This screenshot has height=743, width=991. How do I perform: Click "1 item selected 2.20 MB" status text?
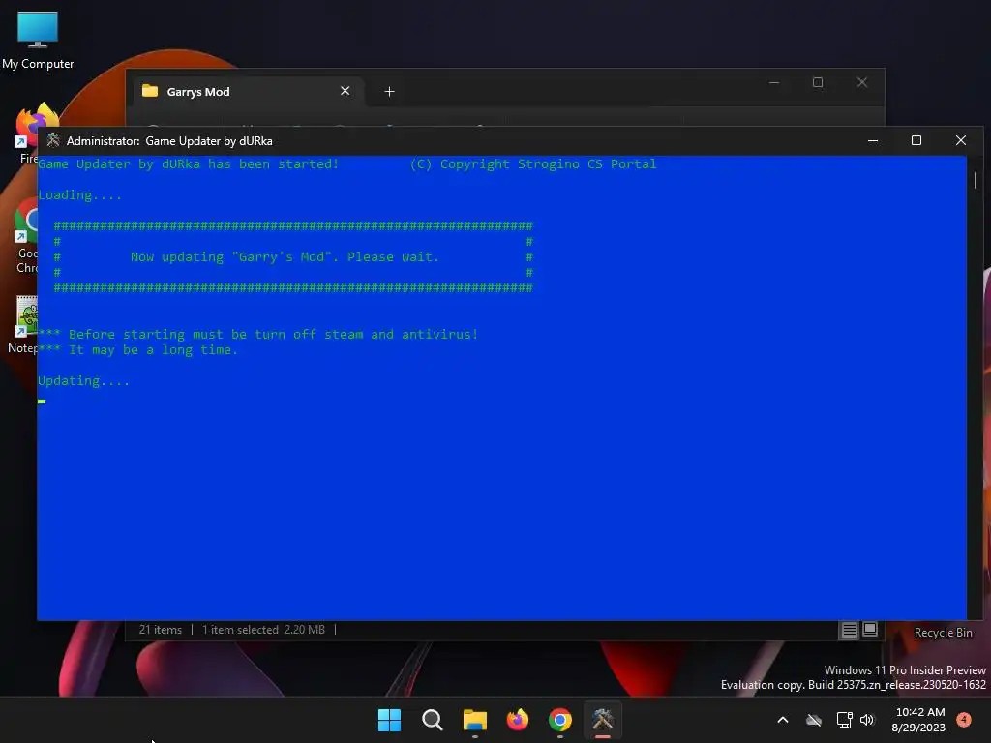(263, 630)
